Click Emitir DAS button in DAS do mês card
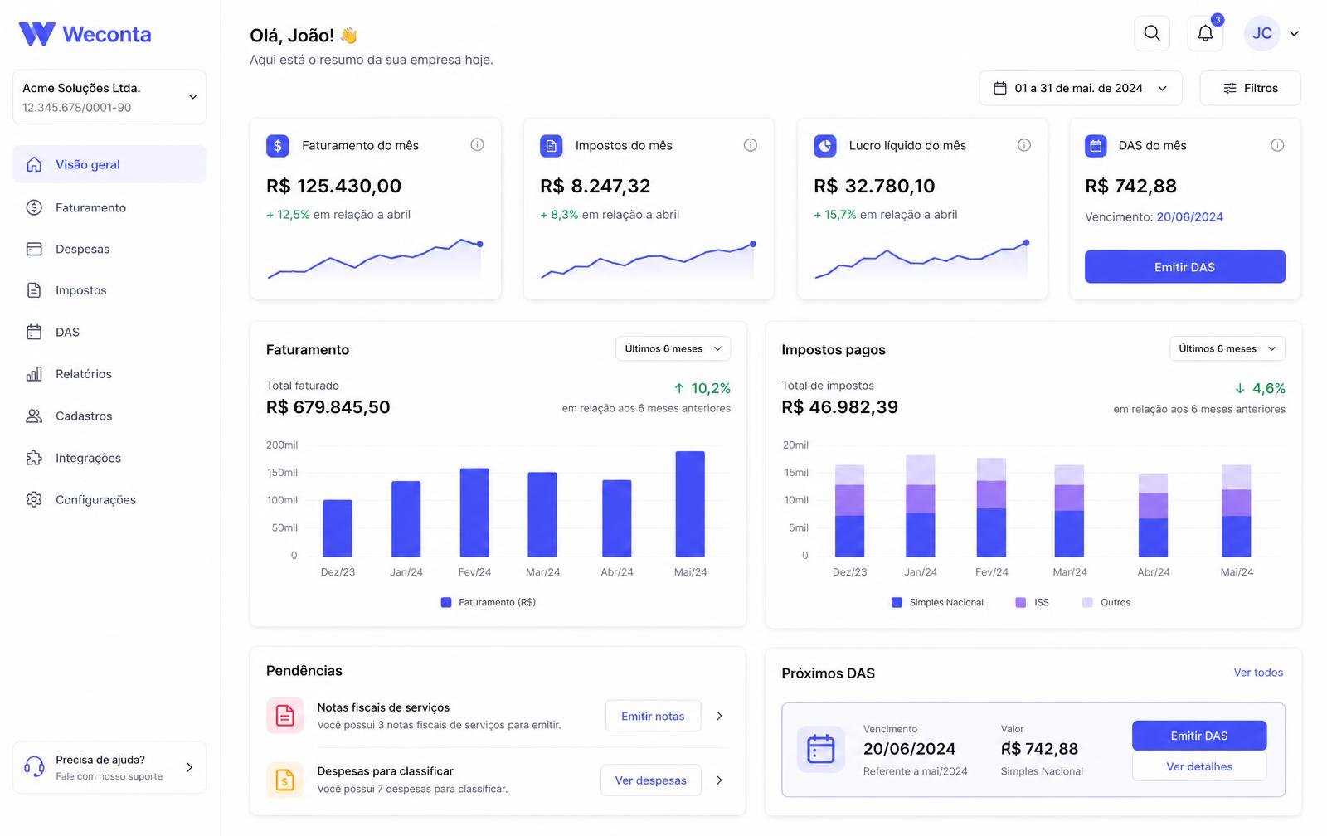This screenshot has width=1327, height=836. tap(1185, 267)
